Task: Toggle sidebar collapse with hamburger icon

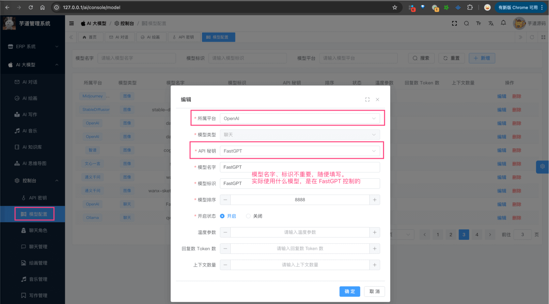Action: tap(71, 23)
